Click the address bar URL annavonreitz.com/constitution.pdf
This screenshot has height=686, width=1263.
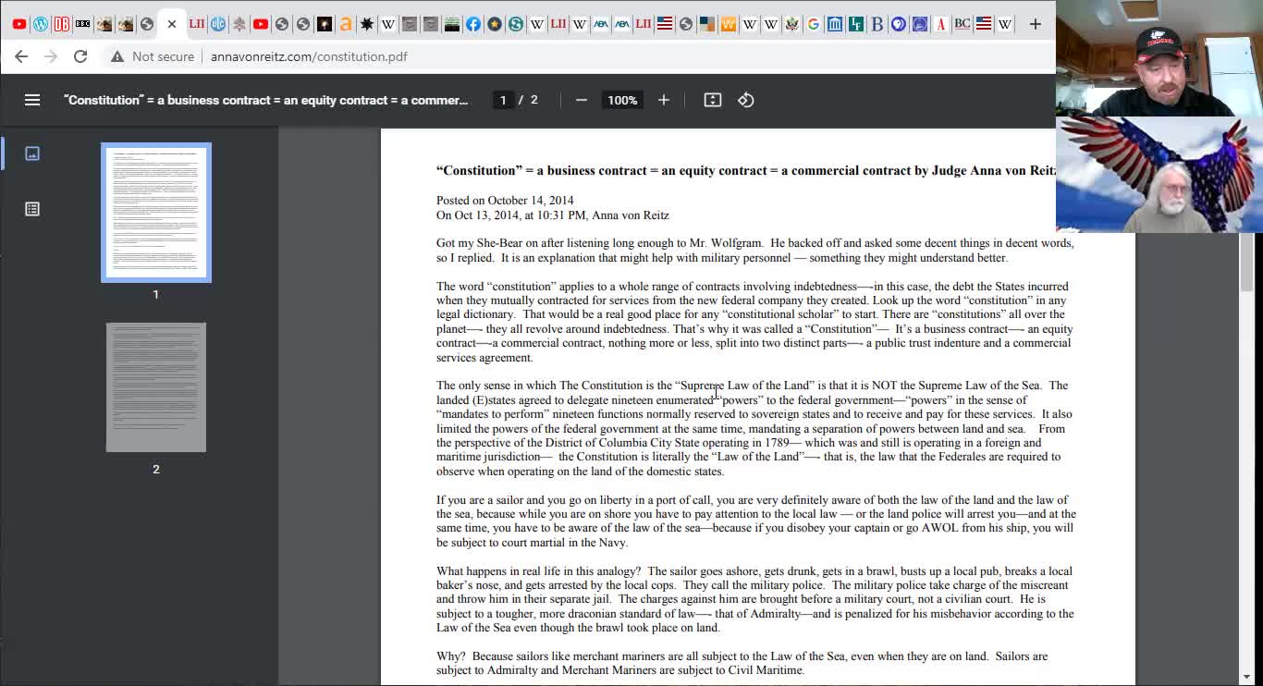(x=309, y=56)
